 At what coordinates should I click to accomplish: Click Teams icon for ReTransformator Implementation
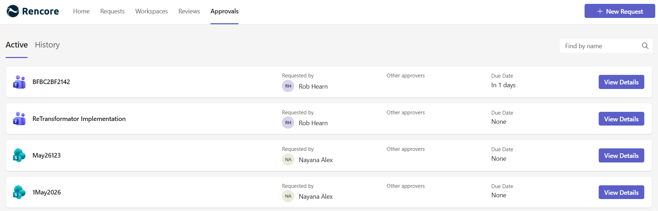[x=19, y=119]
